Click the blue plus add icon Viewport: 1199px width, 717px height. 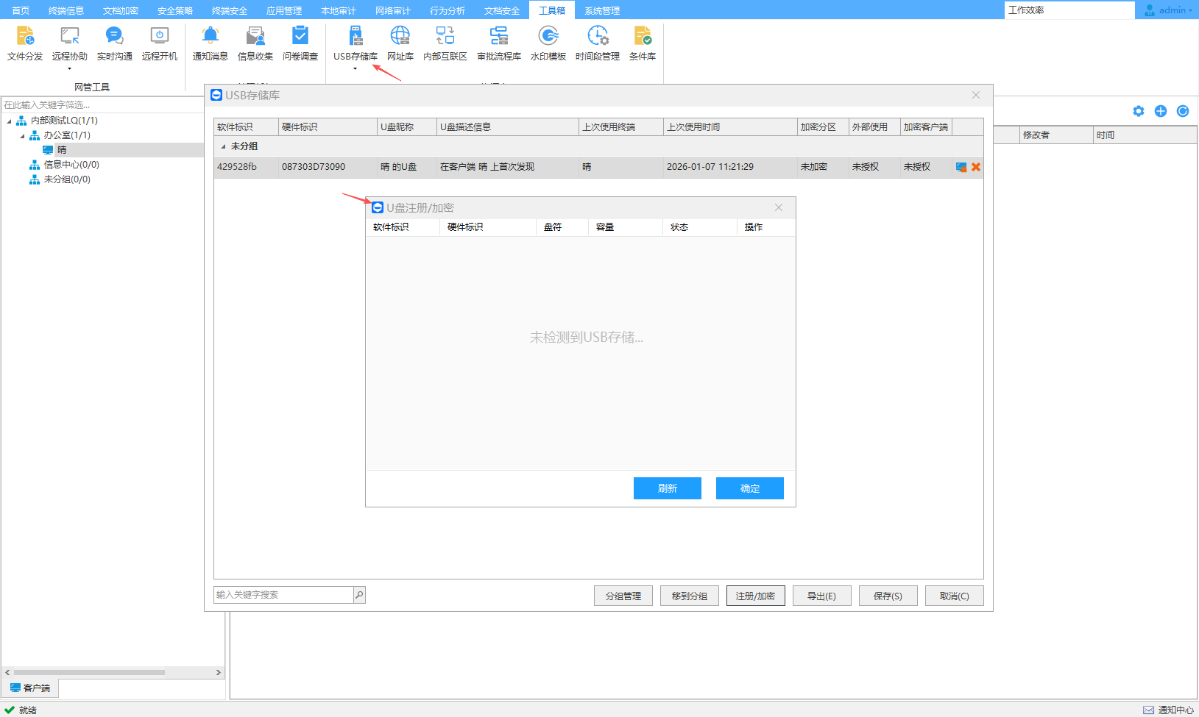tap(1161, 111)
